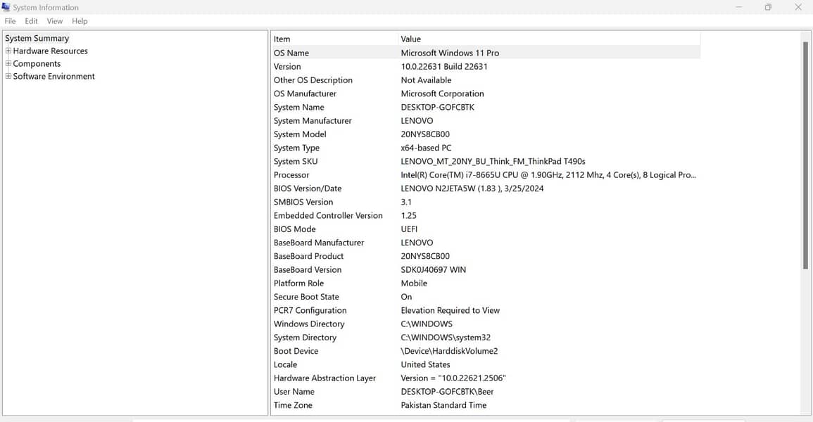Screen dimensions: 813x422
Task: Open the File menu
Action: [10, 21]
